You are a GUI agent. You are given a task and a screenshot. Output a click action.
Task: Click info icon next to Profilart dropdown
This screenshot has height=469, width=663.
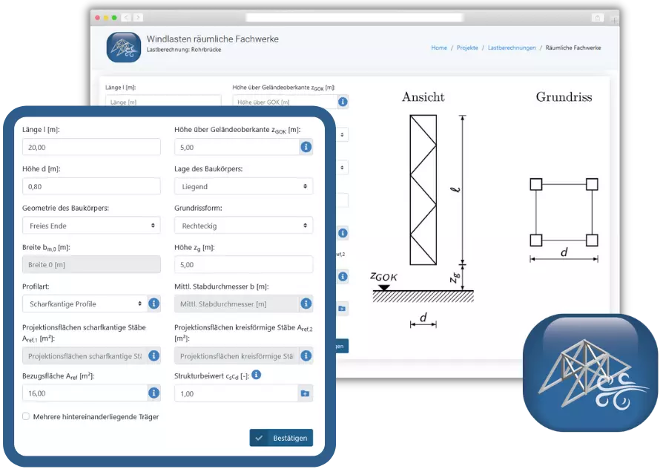(154, 304)
